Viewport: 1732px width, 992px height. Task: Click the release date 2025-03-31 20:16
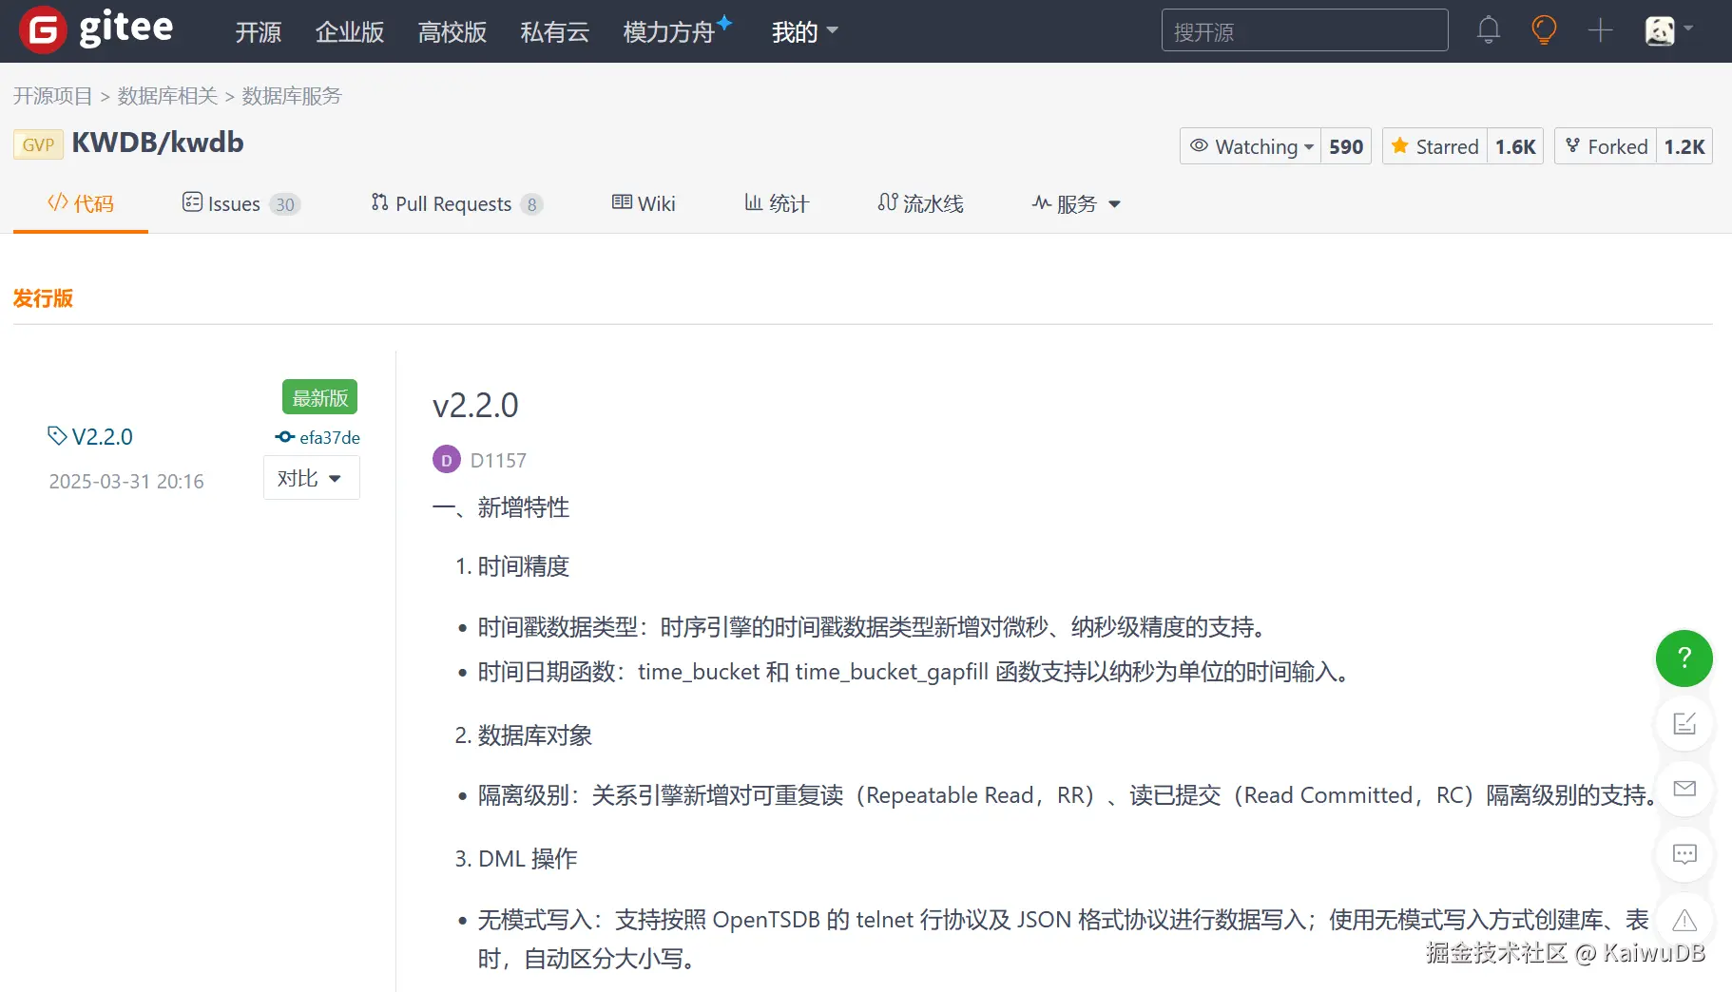(126, 482)
